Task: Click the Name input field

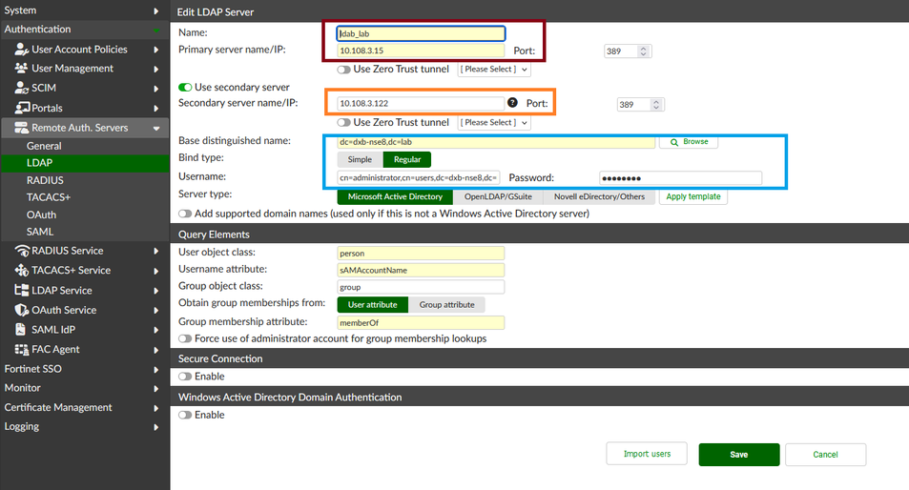Action: coord(421,33)
